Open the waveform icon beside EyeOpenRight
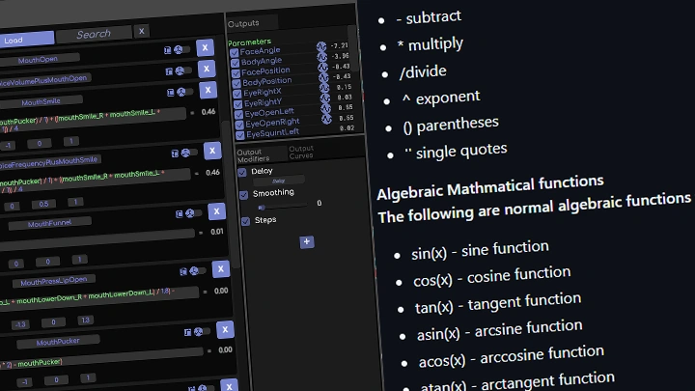The image size is (695, 391). (327, 119)
